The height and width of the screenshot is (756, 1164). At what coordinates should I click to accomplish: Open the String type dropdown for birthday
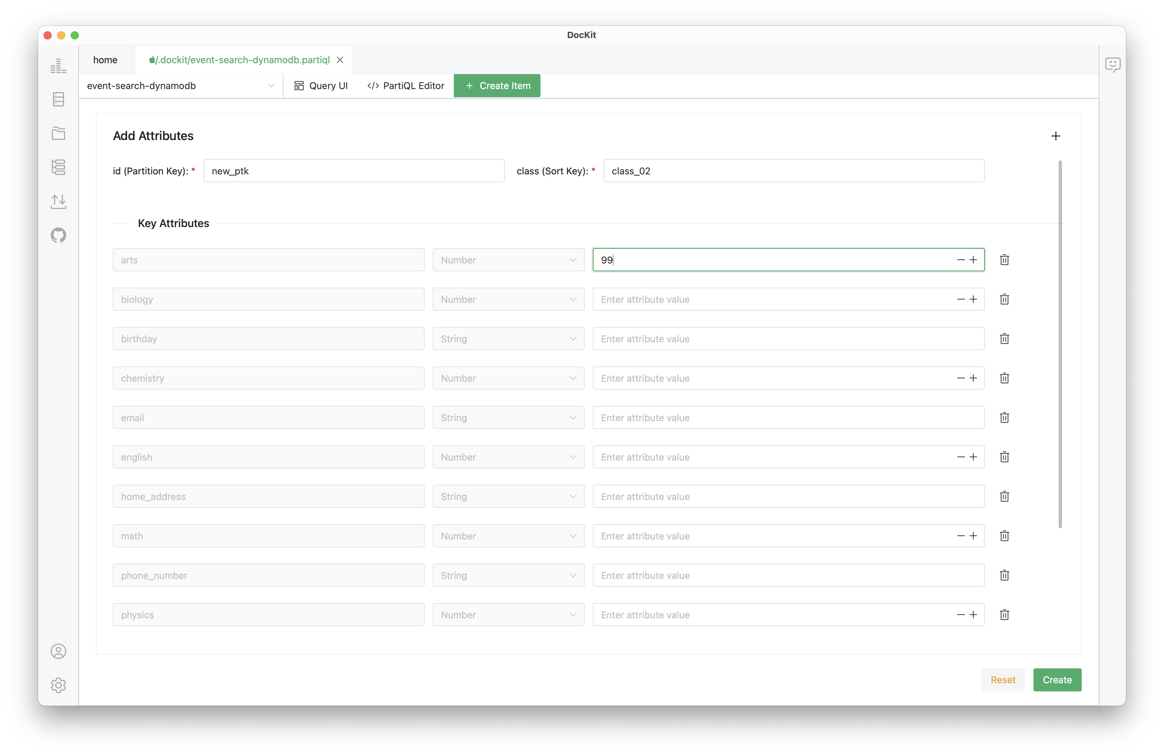pyautogui.click(x=508, y=338)
